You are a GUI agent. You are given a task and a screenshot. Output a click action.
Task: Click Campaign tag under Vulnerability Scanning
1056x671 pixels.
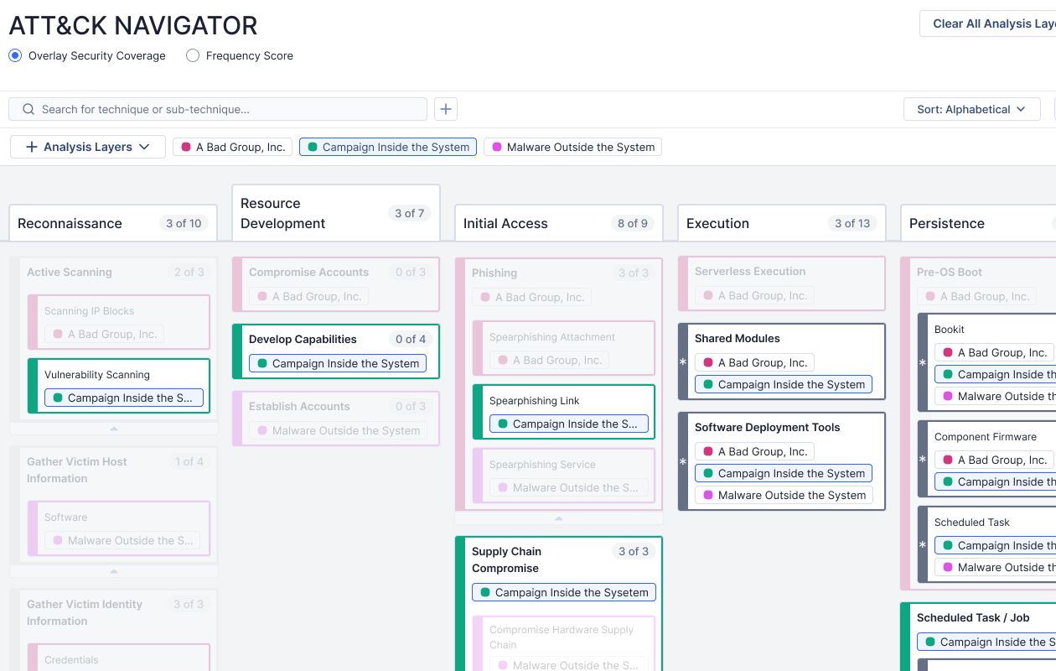(124, 398)
